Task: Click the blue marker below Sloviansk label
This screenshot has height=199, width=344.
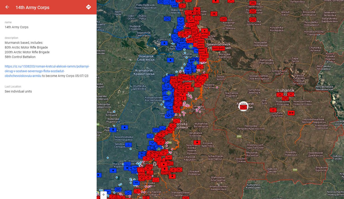Action: (x=170, y=60)
